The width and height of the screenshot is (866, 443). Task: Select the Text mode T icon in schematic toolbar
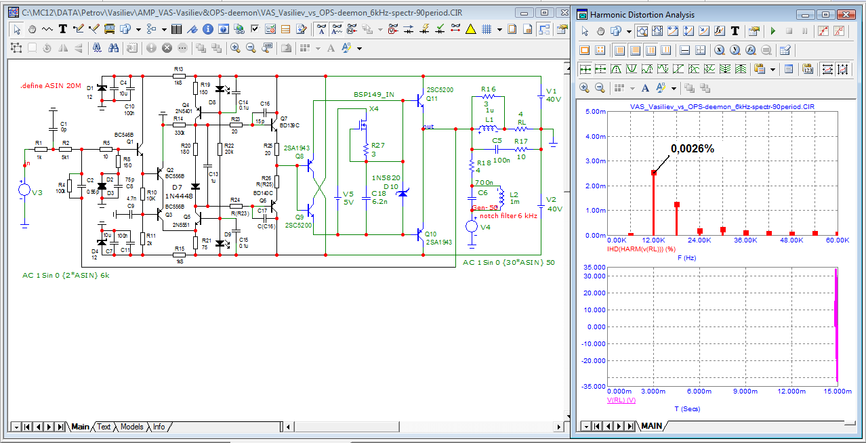(x=63, y=29)
